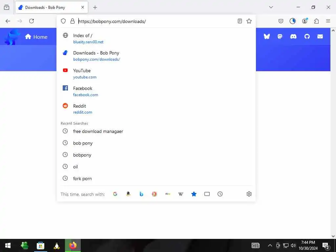336x252 pixels.
Task: Search history with the clock icon
Action: [x=220, y=194]
